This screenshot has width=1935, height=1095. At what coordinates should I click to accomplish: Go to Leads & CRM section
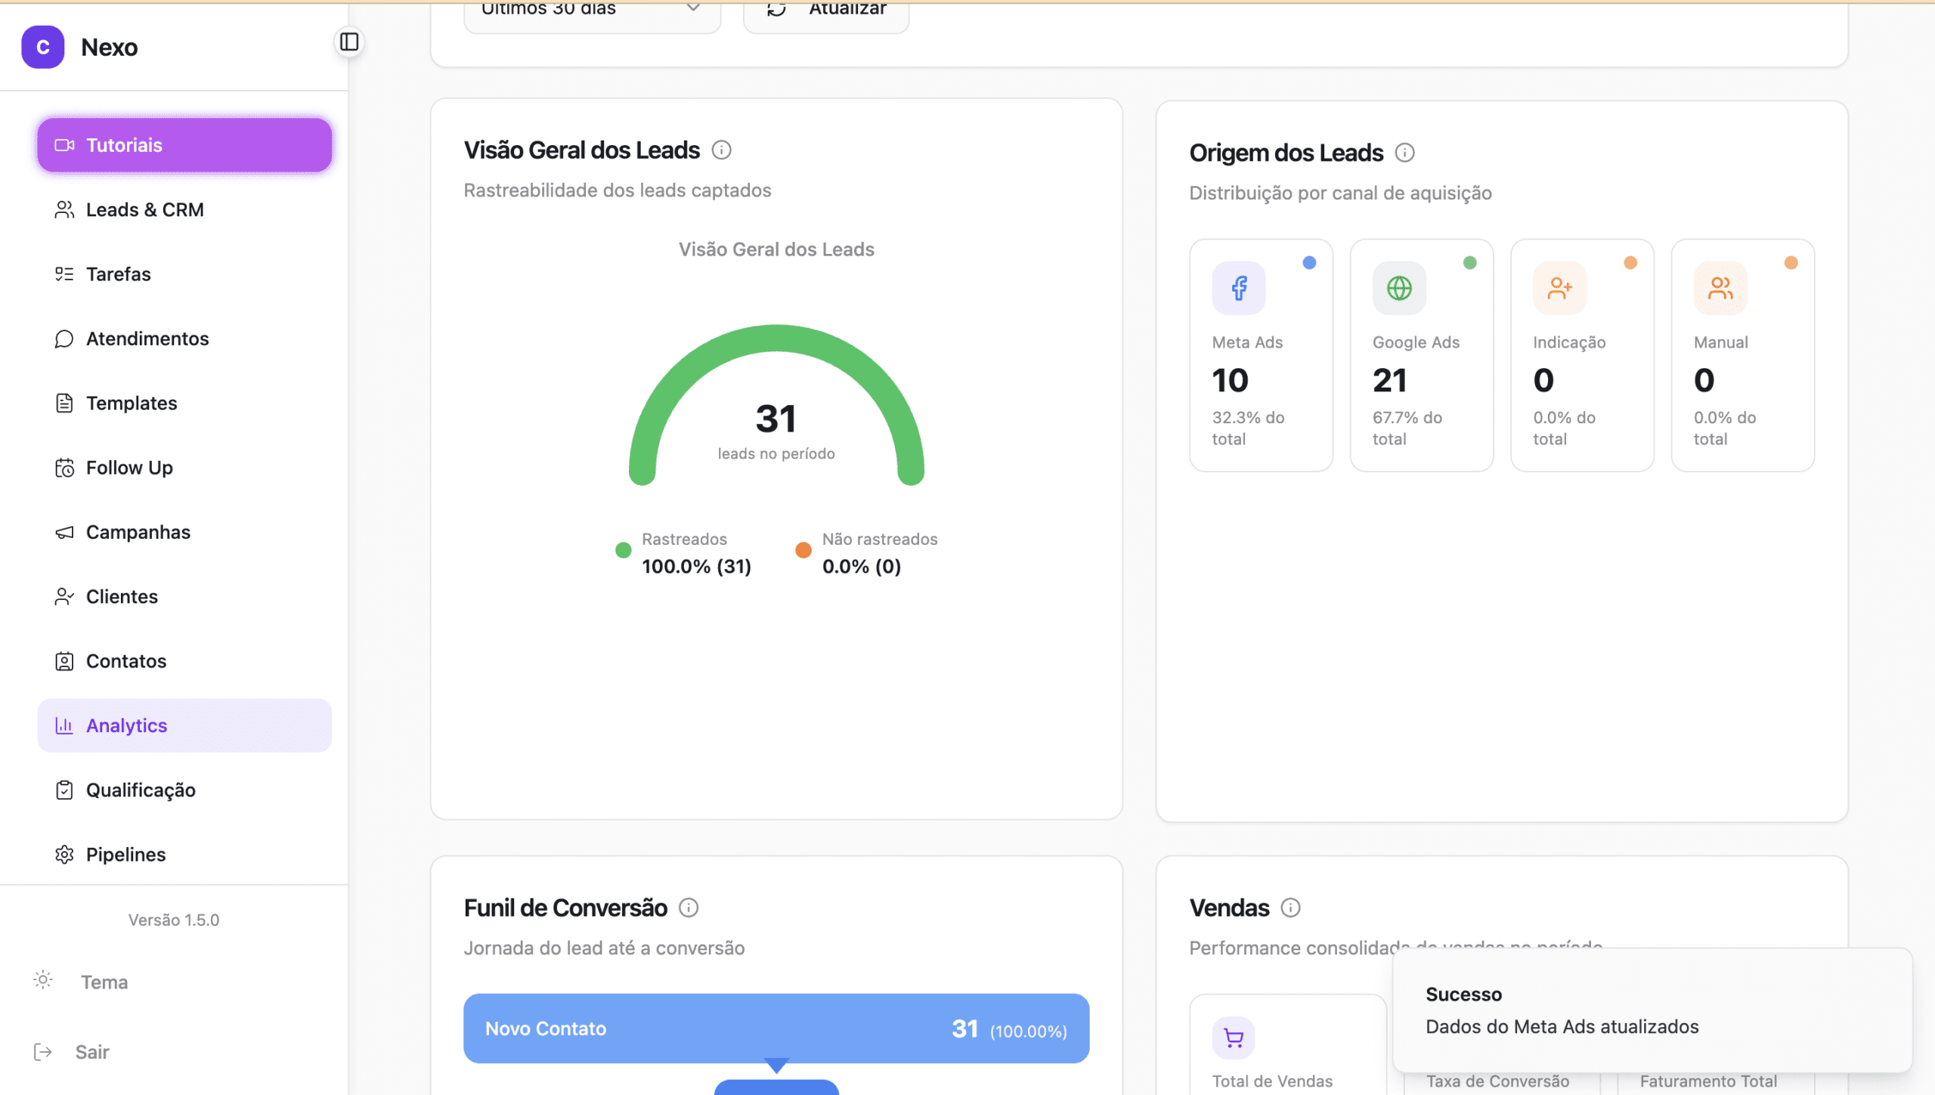[x=144, y=210]
